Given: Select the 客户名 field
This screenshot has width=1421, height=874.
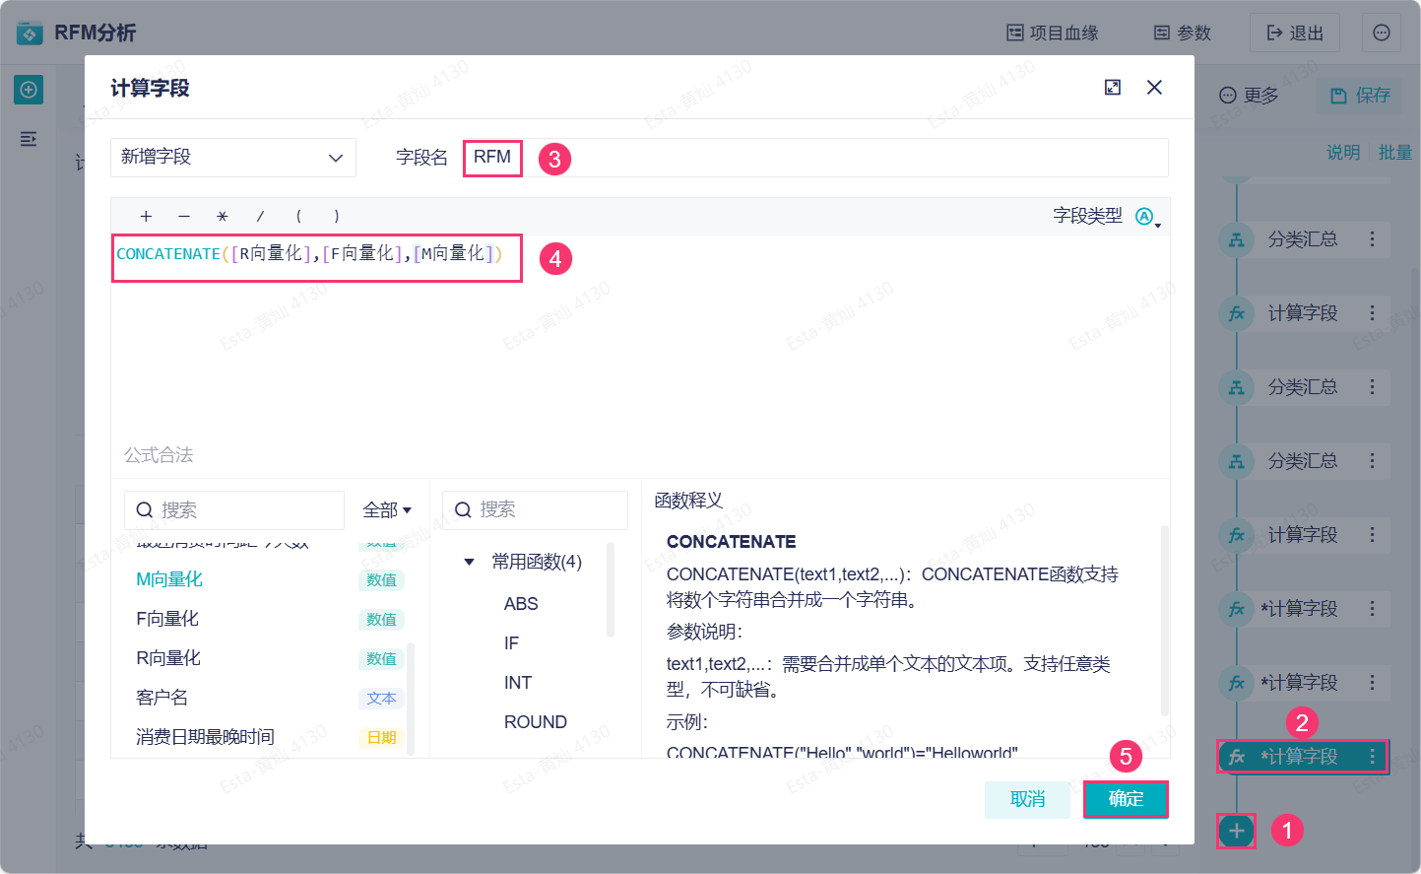Looking at the screenshot, I should (x=161, y=698).
